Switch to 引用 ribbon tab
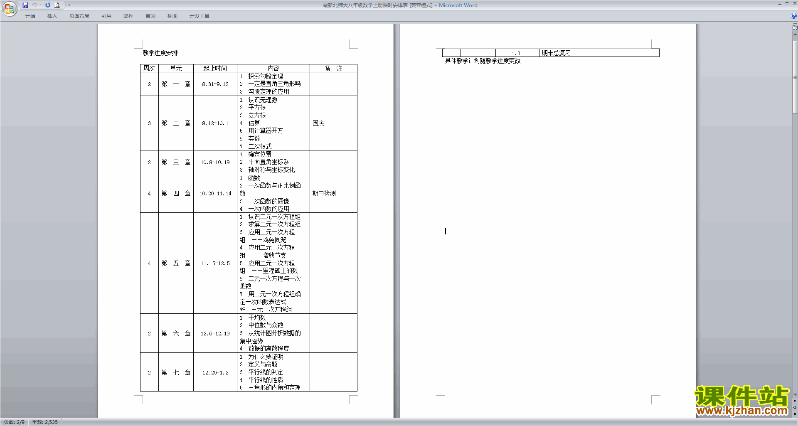Screen dimensions: 798x426 point(106,16)
